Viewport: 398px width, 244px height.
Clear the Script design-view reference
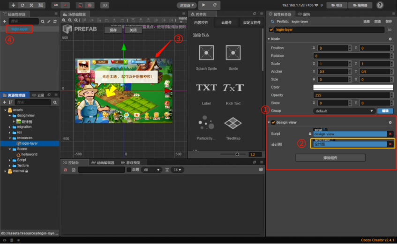[x=390, y=133]
